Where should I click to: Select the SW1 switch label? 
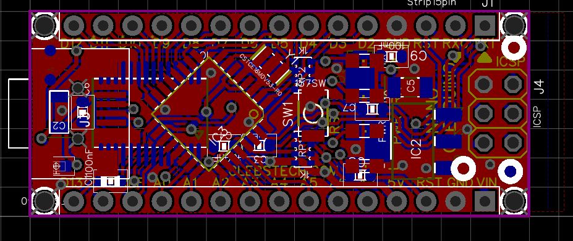point(288,114)
